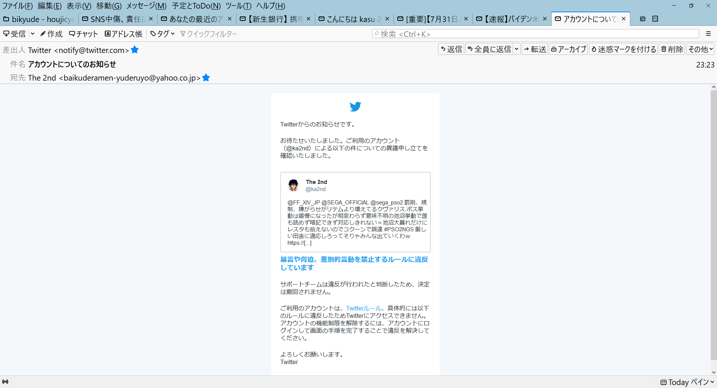Open the calendar tab icon
Screen dimensions: 717x388
point(643,19)
